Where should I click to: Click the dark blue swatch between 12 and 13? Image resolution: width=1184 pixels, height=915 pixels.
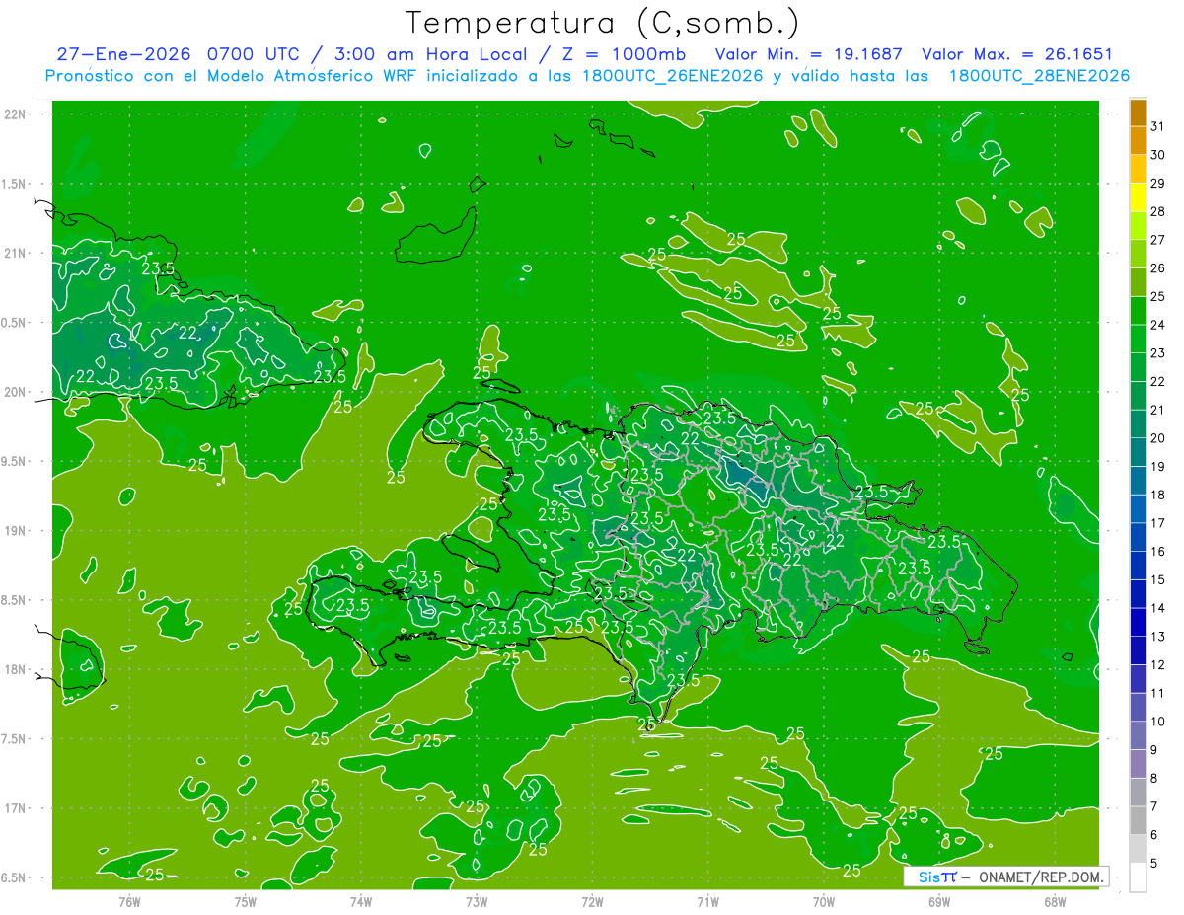click(x=1138, y=650)
